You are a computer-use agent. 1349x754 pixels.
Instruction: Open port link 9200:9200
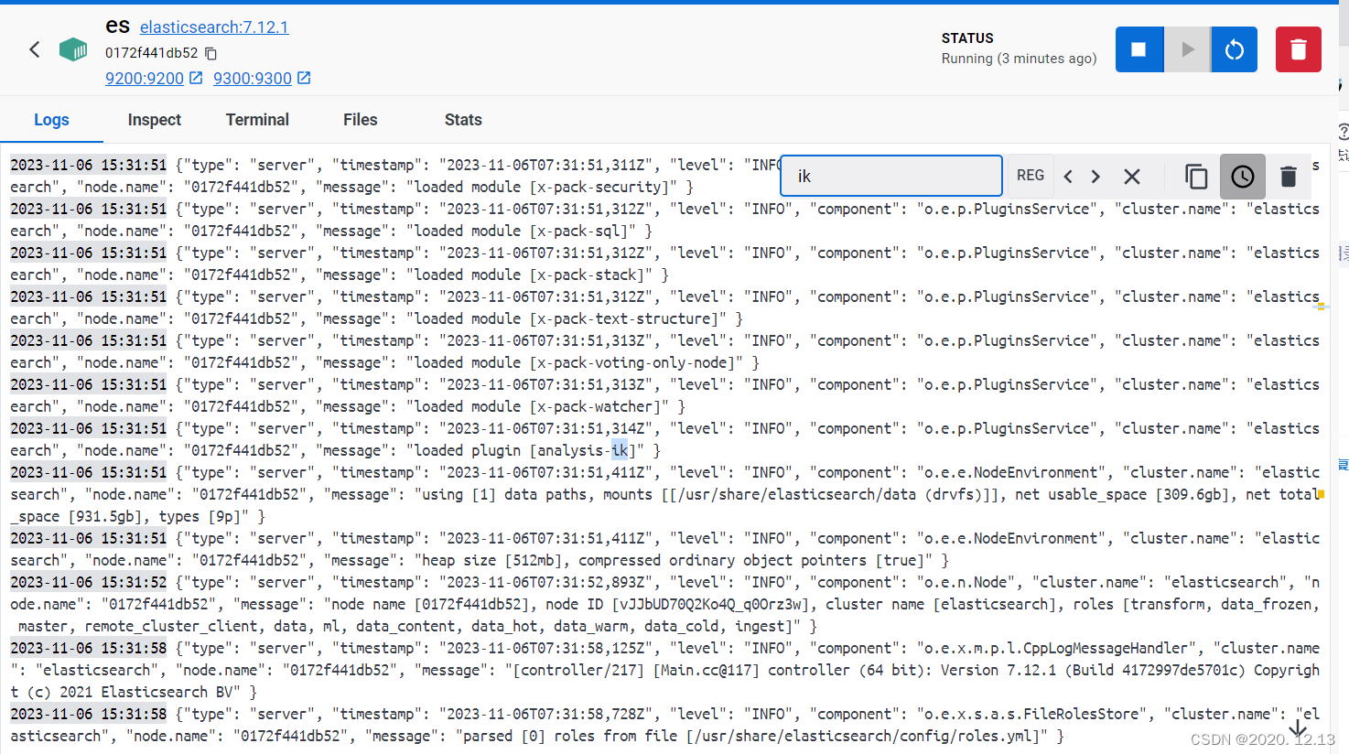tap(145, 79)
